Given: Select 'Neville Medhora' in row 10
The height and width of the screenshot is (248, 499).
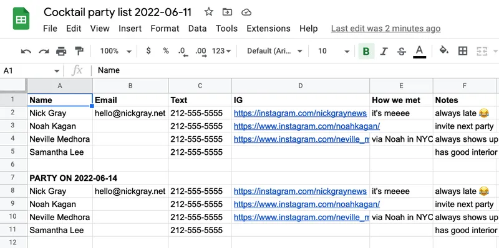Looking at the screenshot, I should click(x=60, y=218).
